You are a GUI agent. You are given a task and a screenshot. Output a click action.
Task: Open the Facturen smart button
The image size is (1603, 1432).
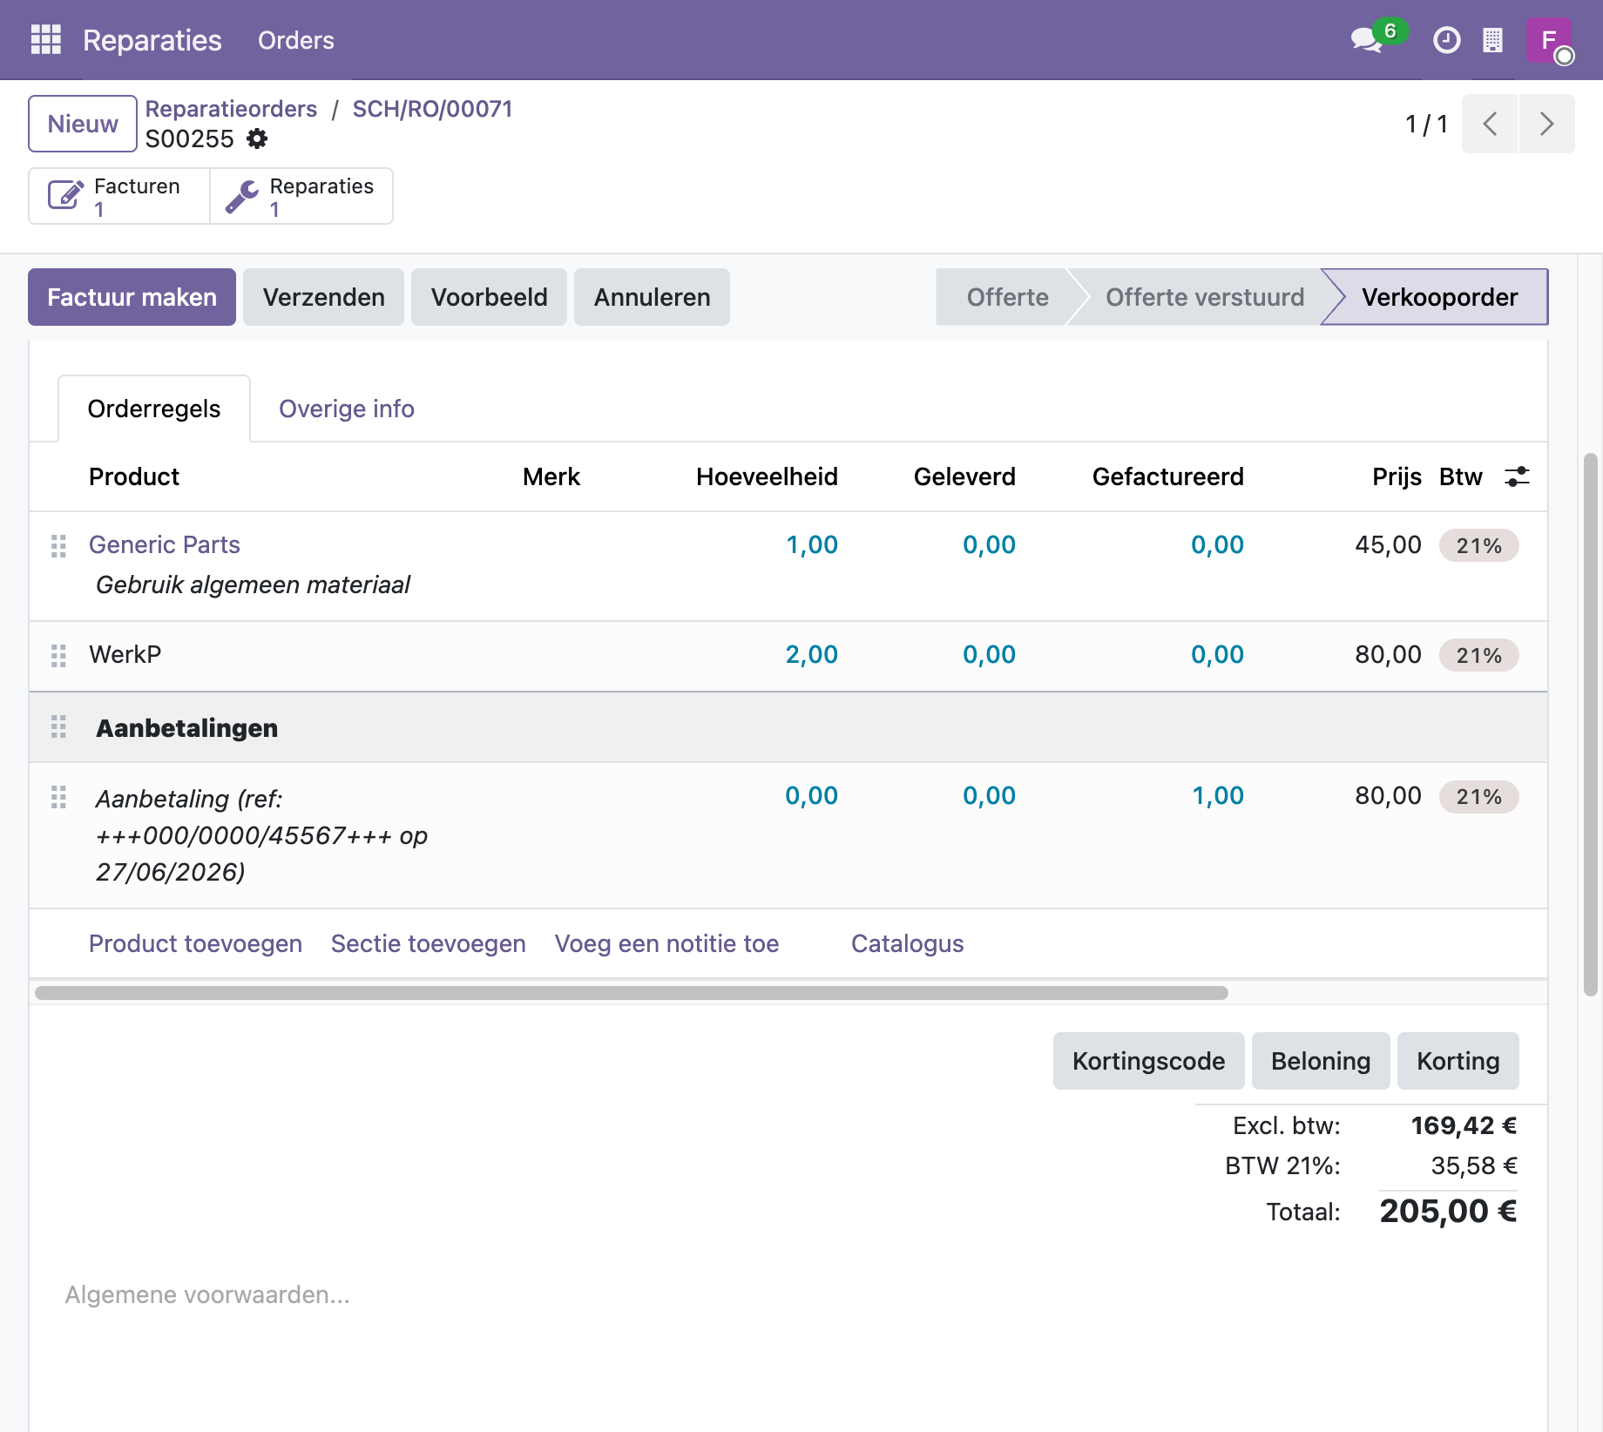pos(119,196)
